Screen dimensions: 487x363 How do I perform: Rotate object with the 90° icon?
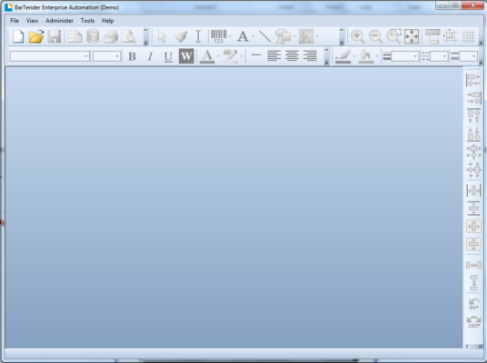point(473,304)
